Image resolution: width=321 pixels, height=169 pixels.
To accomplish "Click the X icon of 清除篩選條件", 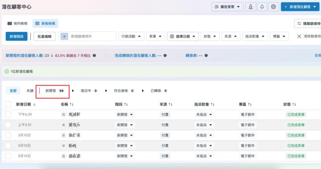I will click(x=299, y=36).
